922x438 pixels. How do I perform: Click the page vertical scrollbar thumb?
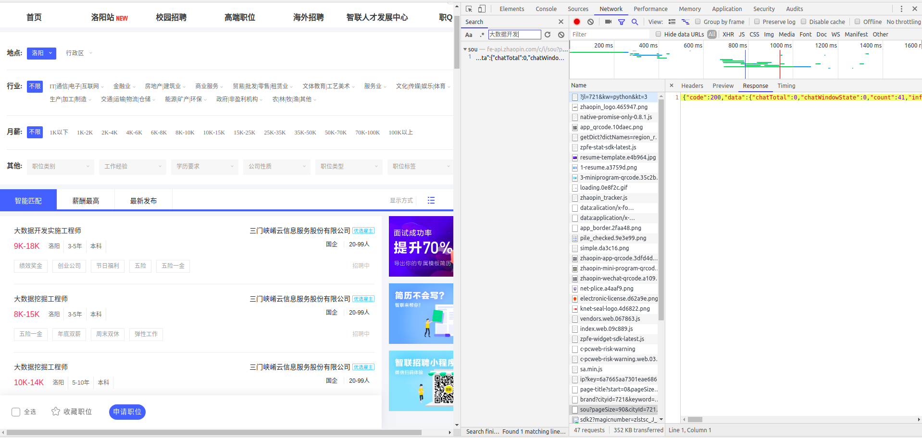457,42
